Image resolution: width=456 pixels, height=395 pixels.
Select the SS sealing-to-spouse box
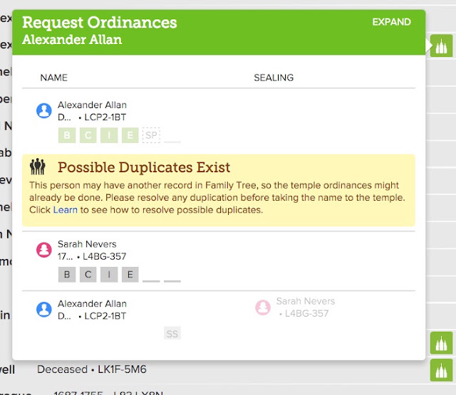(x=172, y=333)
